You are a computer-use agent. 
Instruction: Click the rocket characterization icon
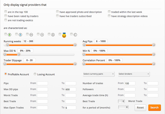pos(53,35)
